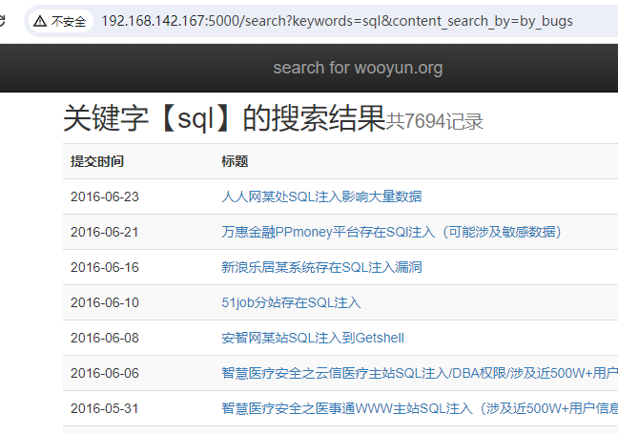Open the 人人网某处SQL注入影响大量数据 link
Image resolution: width=618 pixels, height=434 pixels.
click(321, 196)
